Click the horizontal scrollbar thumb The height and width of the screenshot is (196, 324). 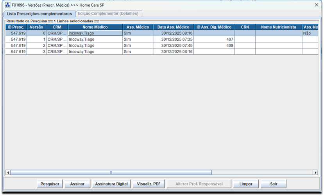coord(111,173)
